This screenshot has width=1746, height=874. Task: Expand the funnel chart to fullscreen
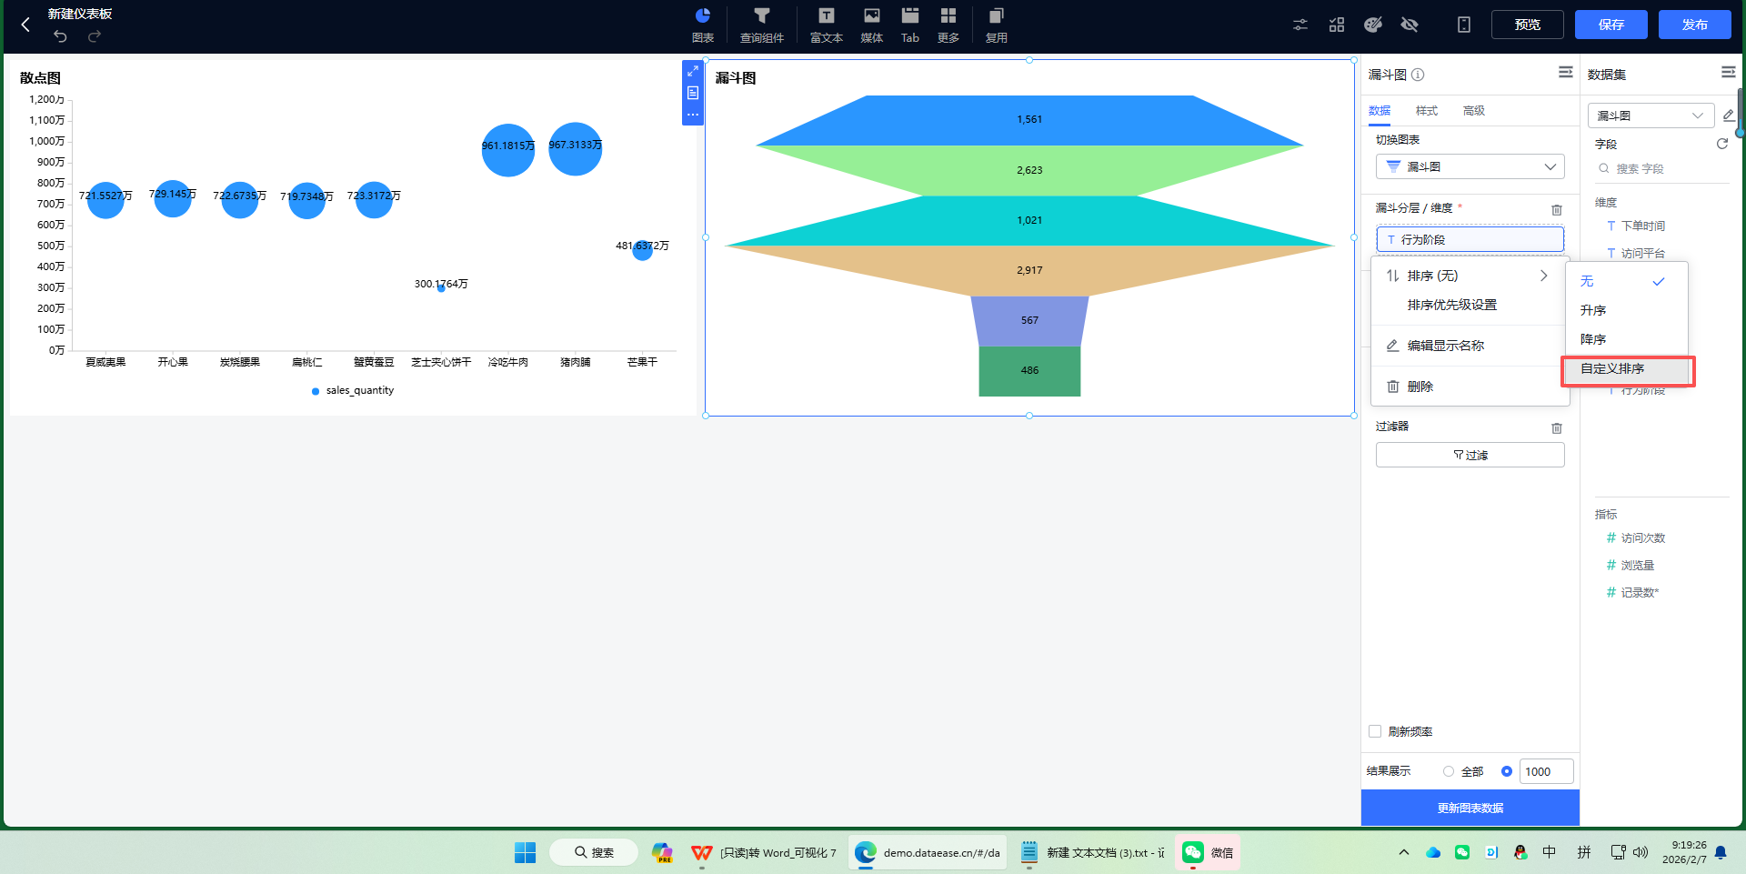[693, 71]
